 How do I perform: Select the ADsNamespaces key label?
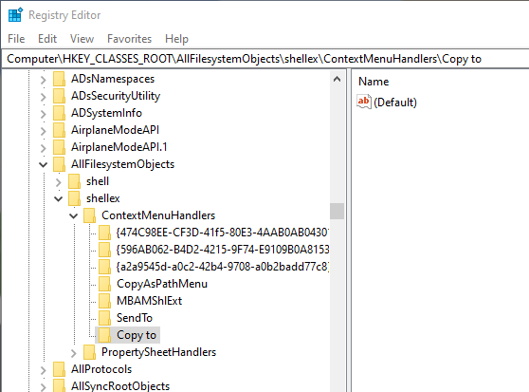point(113,79)
